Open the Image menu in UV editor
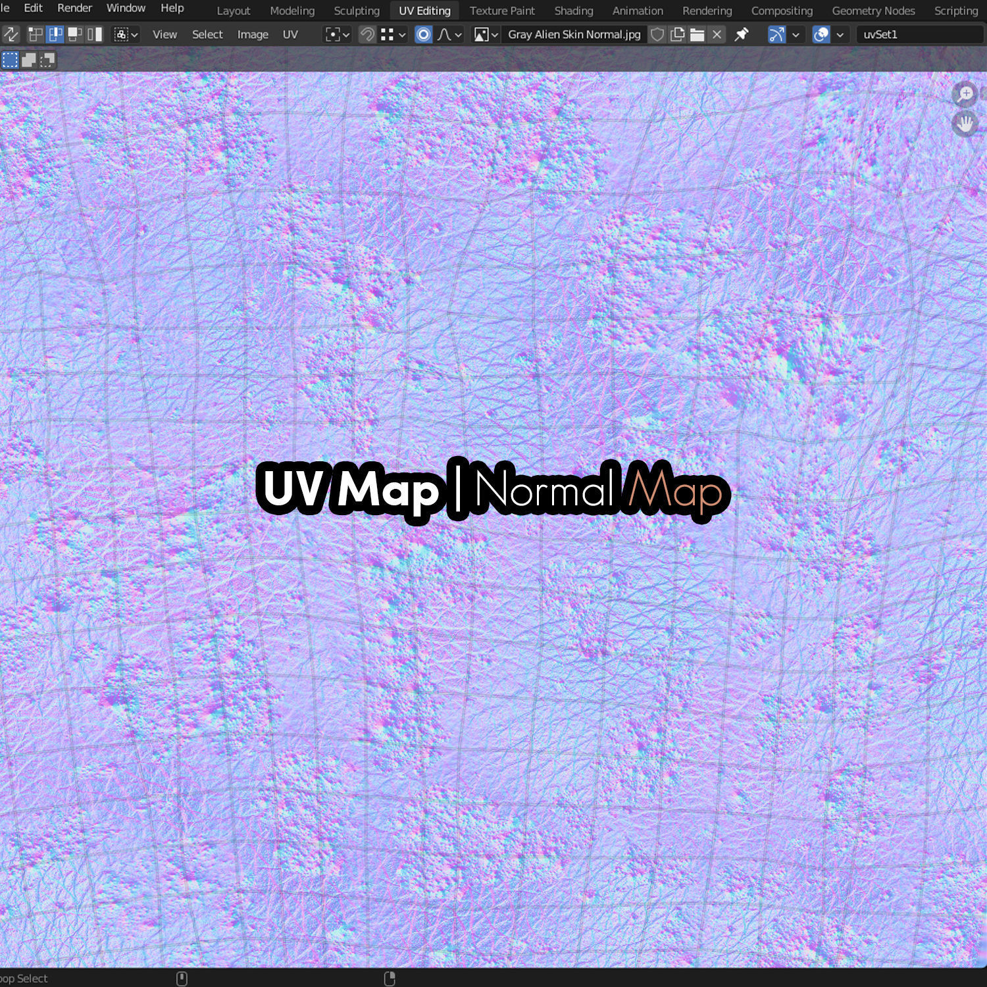The image size is (987, 987). 253,34
